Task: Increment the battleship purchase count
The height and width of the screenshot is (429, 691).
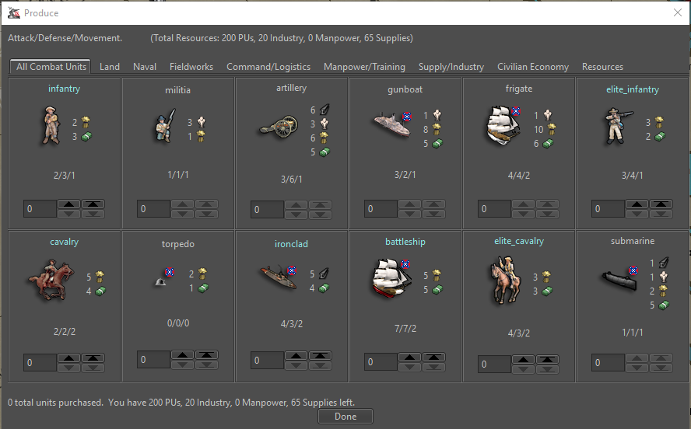Action: click(410, 358)
